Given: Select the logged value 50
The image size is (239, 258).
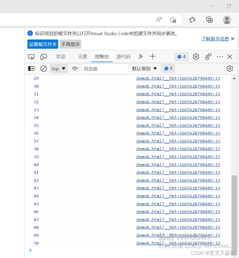Looking at the screenshot, I should (x=36, y=243).
